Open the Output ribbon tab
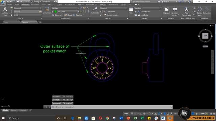216x121 pixels. (x=59, y=5)
